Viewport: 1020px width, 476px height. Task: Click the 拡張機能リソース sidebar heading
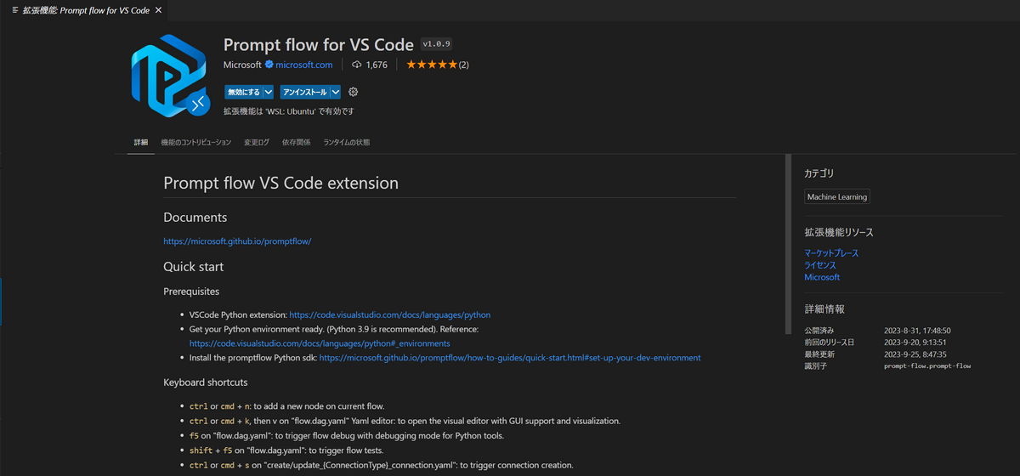pyautogui.click(x=839, y=232)
